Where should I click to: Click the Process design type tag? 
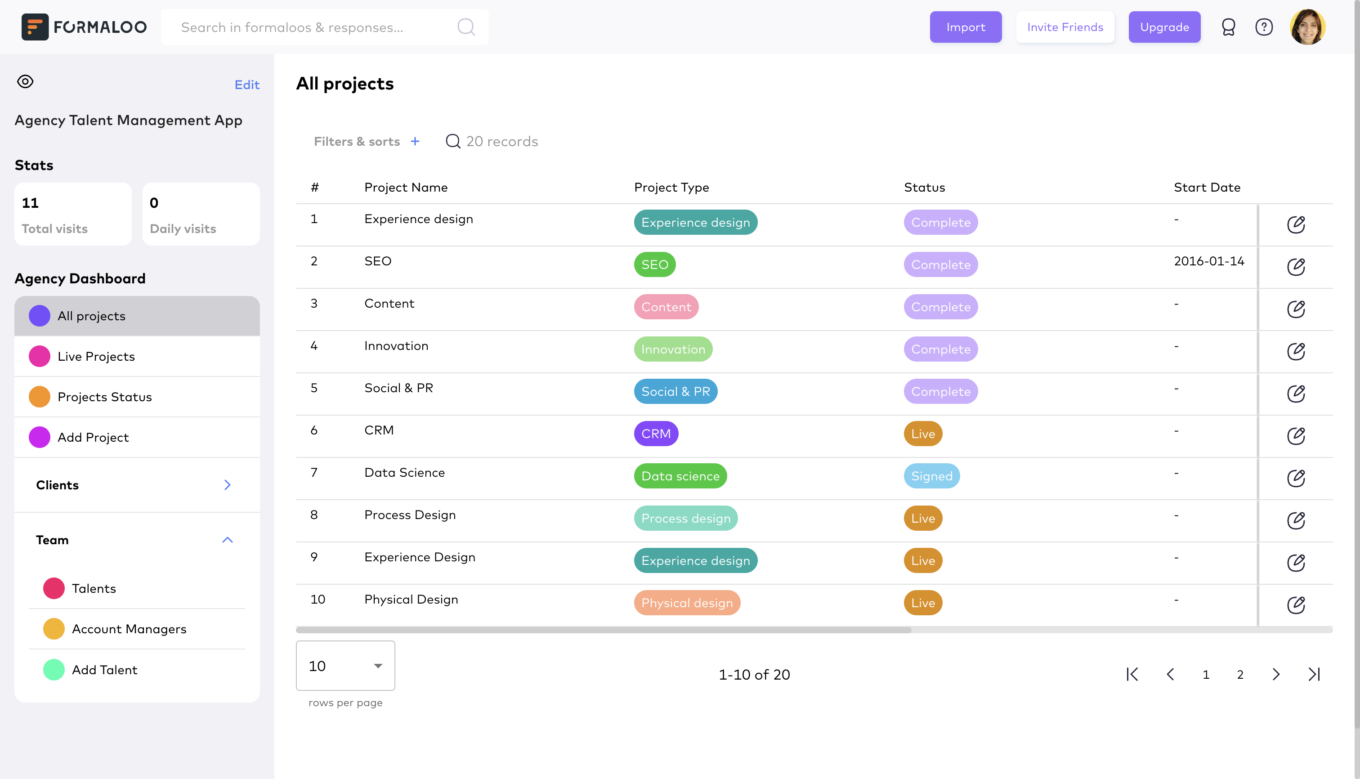pyautogui.click(x=686, y=518)
